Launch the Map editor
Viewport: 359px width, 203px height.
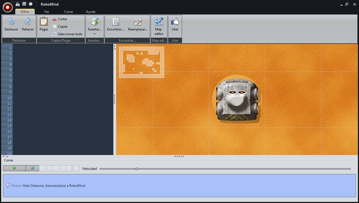[159, 26]
